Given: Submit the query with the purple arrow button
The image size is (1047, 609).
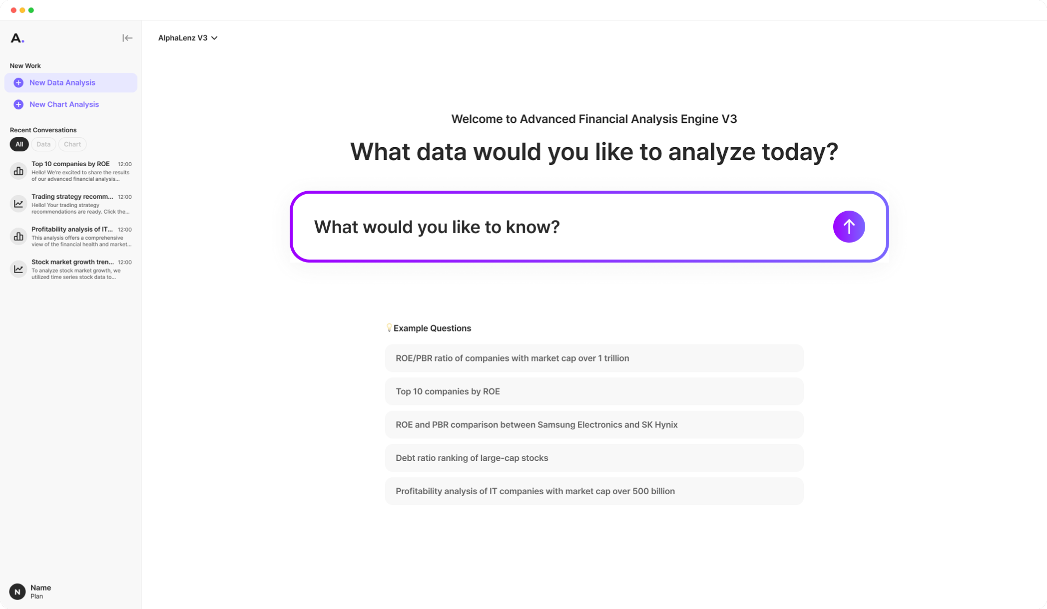Looking at the screenshot, I should 849,227.
